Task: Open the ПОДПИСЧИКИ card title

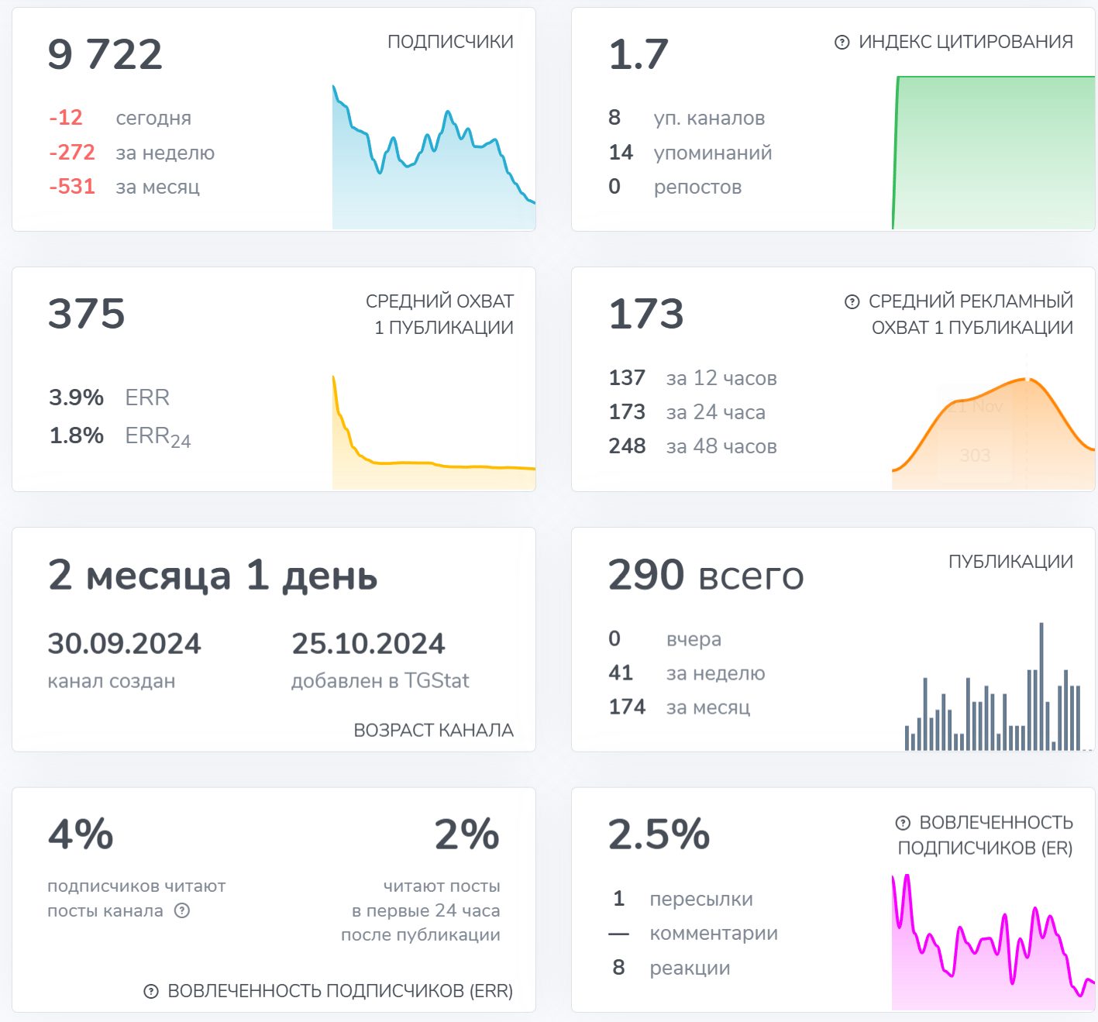Action: (450, 42)
